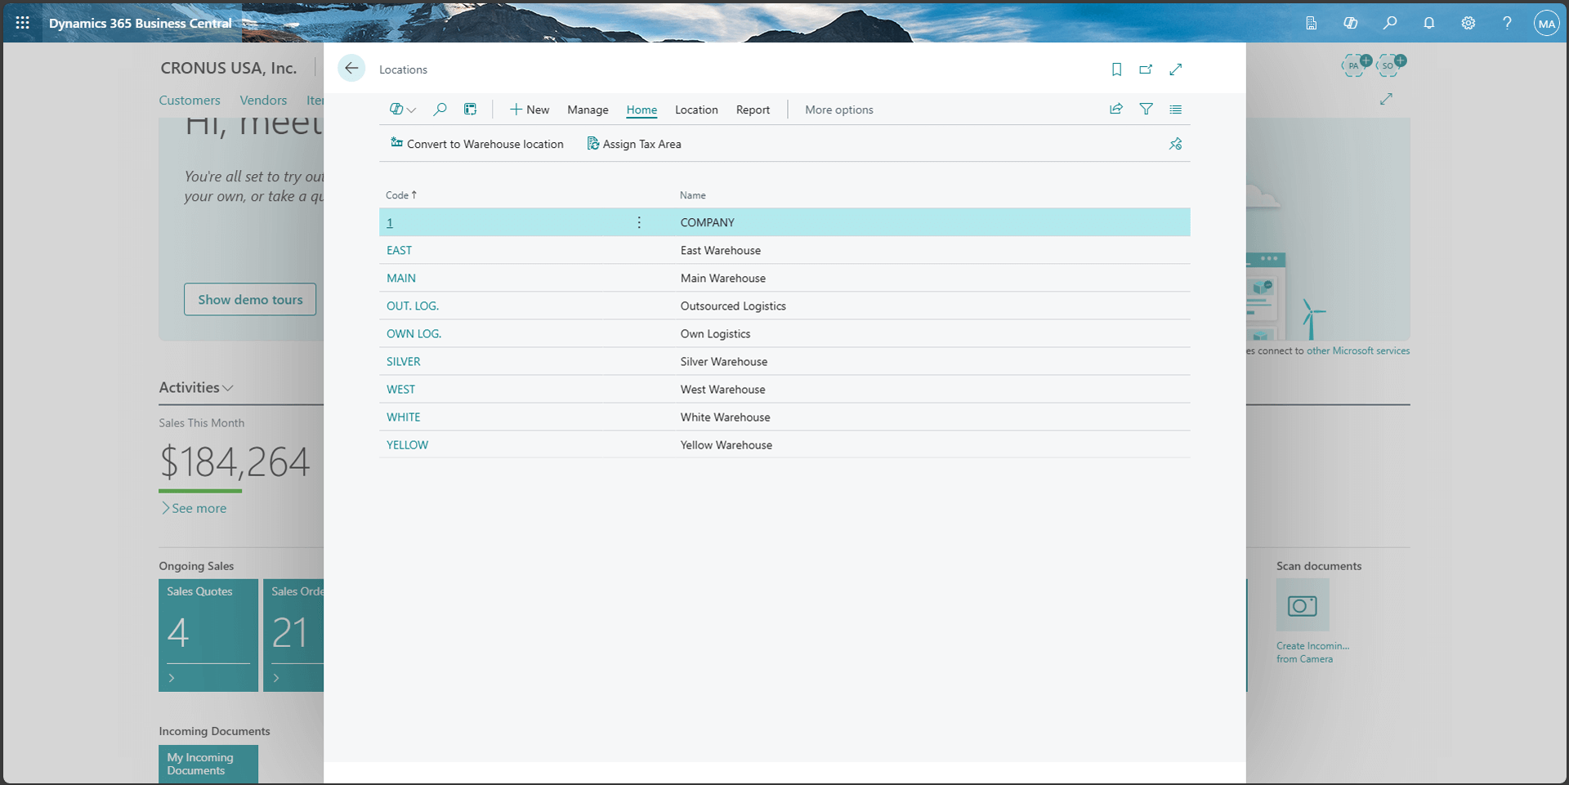Open the MAIN location
The height and width of the screenshot is (785, 1569).
click(401, 278)
